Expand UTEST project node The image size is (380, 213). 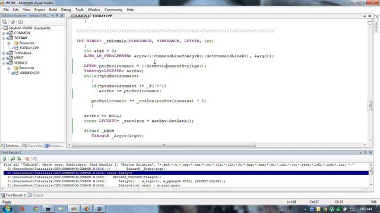click(x=4, y=58)
